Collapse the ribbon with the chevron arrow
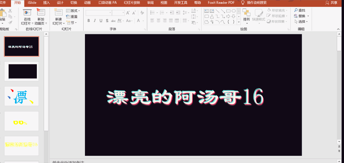 pyautogui.click(x=339, y=29)
